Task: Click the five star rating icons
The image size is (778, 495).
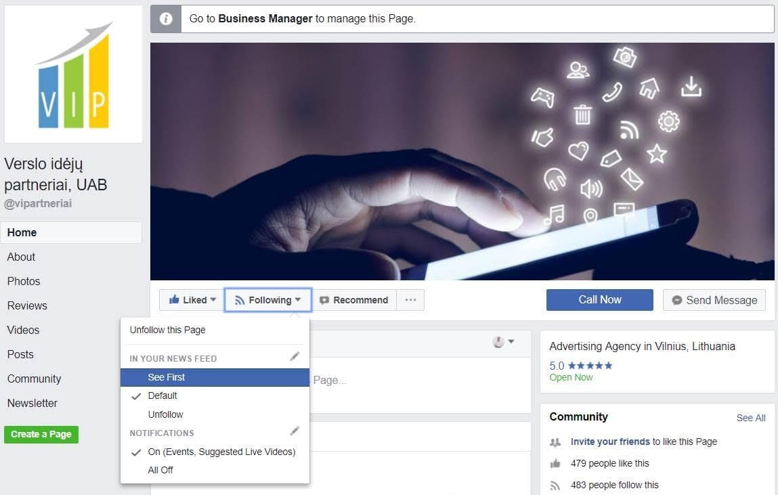Action: coord(590,366)
